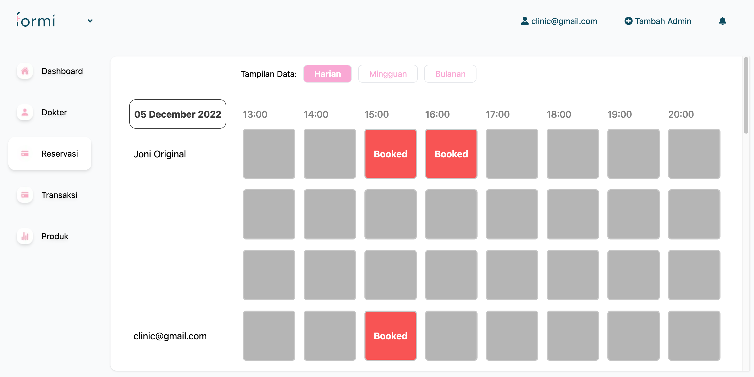
Task: Click the Dashboard home icon
Action: coord(25,71)
